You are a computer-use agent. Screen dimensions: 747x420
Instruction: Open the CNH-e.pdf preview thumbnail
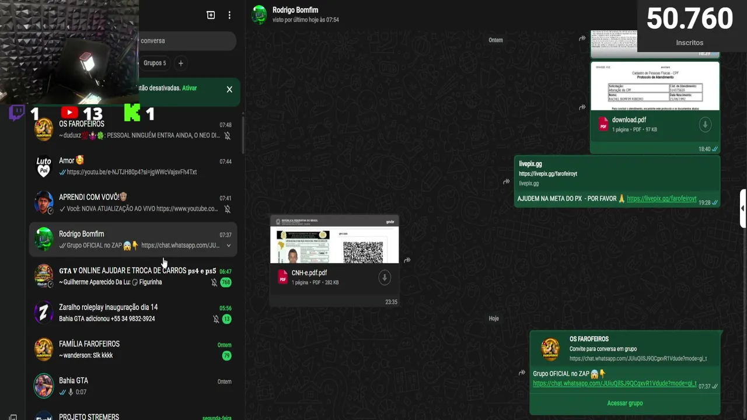tap(334, 240)
